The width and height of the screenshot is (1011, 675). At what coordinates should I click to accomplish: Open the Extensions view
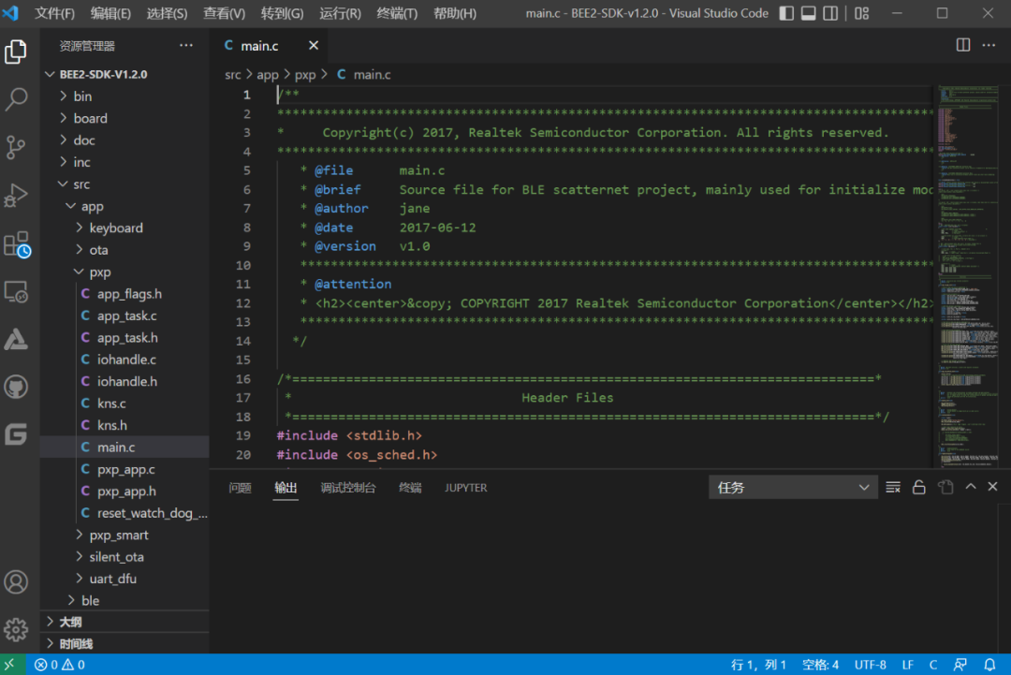pos(16,244)
